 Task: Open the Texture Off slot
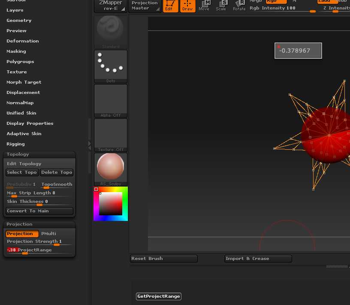(111, 135)
